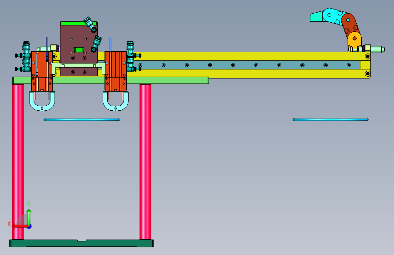Click the bright green cap atop brown block

click(x=73, y=23)
